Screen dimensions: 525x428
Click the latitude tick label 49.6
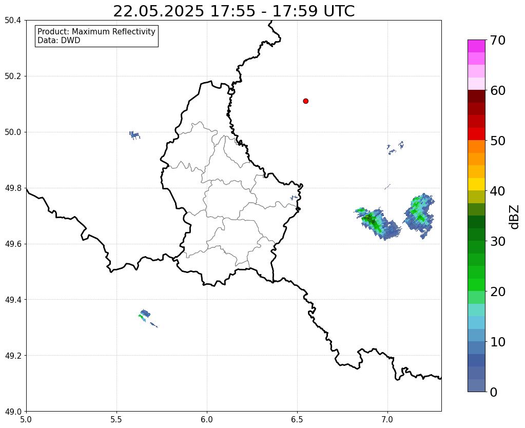(13, 244)
